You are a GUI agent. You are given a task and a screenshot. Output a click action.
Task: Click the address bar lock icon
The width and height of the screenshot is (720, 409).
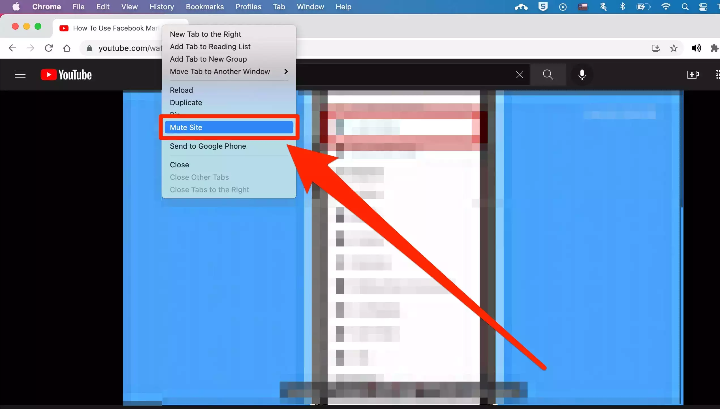pyautogui.click(x=89, y=48)
